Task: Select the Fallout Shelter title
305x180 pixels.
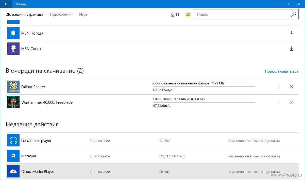Action: click(33, 87)
